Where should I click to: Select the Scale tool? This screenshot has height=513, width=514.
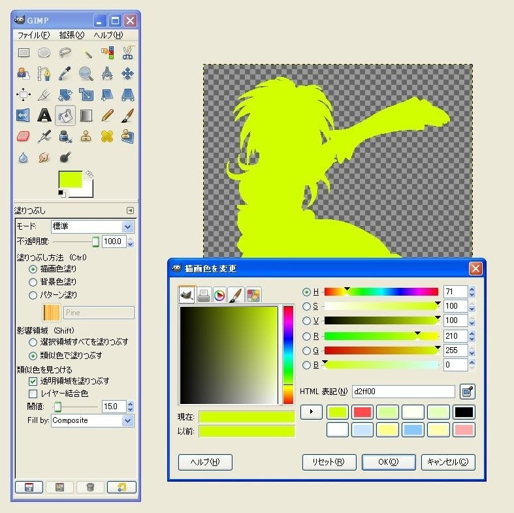(86, 95)
